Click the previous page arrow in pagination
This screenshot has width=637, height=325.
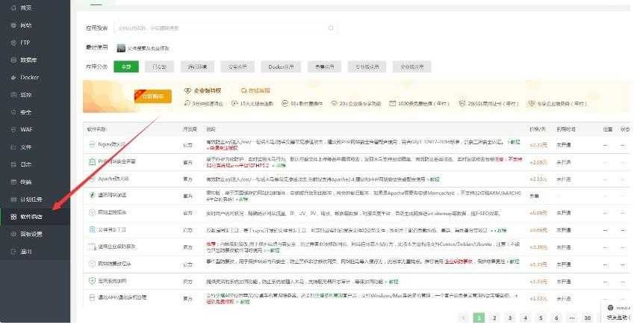click(462, 318)
